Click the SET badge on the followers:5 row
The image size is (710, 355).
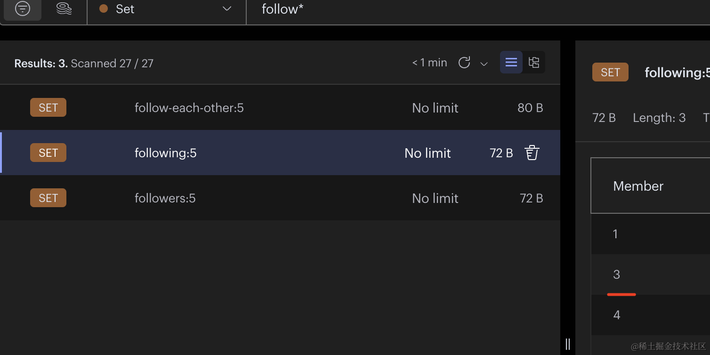coord(48,198)
